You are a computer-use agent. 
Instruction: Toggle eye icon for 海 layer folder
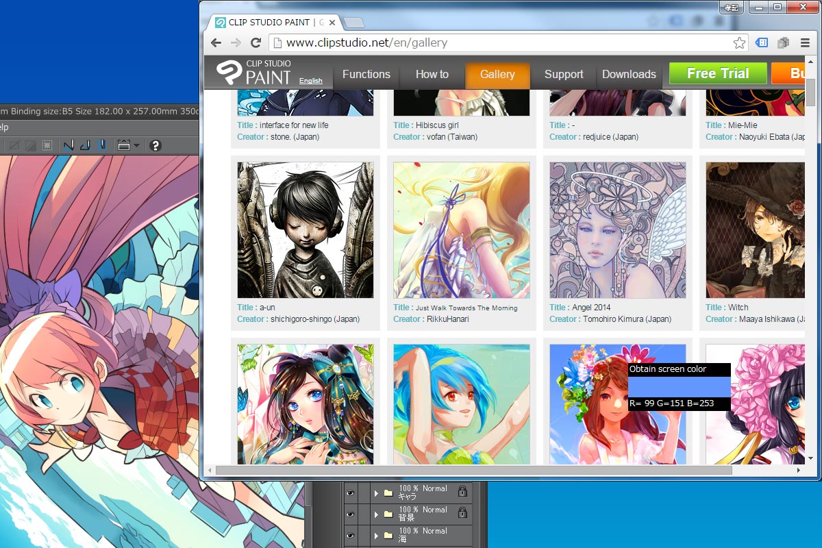click(350, 535)
